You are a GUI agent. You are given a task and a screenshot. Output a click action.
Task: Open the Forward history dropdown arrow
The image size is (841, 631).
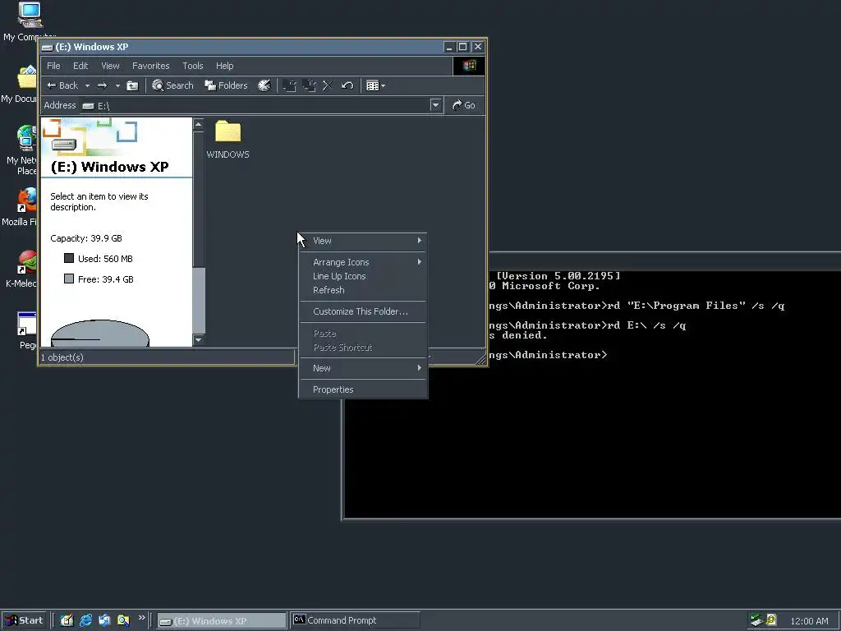117,85
